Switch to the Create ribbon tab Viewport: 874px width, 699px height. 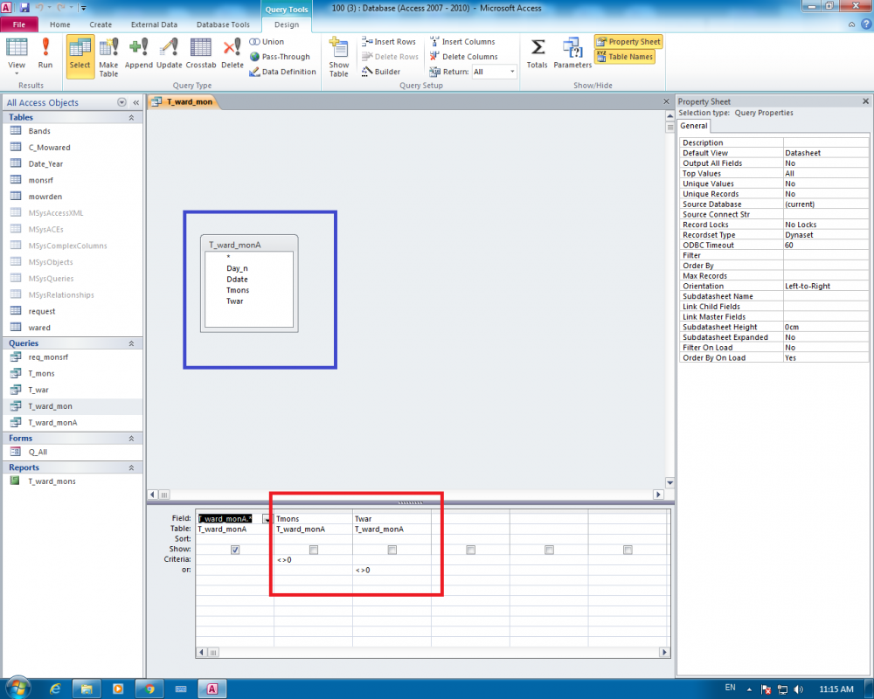coord(101,24)
